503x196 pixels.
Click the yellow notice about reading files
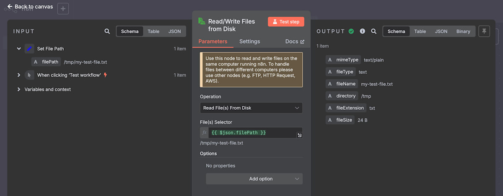pos(251,70)
